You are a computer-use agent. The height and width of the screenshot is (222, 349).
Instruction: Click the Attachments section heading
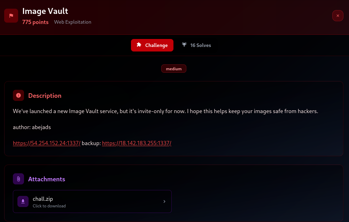pos(47,179)
